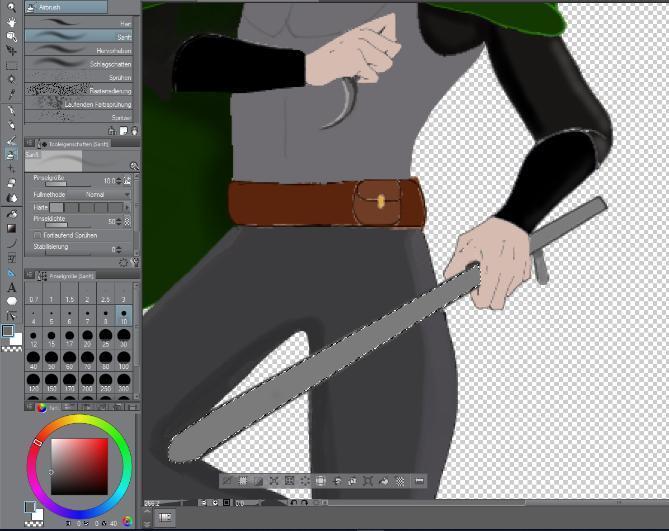Image resolution: width=669 pixels, height=531 pixels.
Task: Select the Pencil tool
Action: [x=12, y=125]
